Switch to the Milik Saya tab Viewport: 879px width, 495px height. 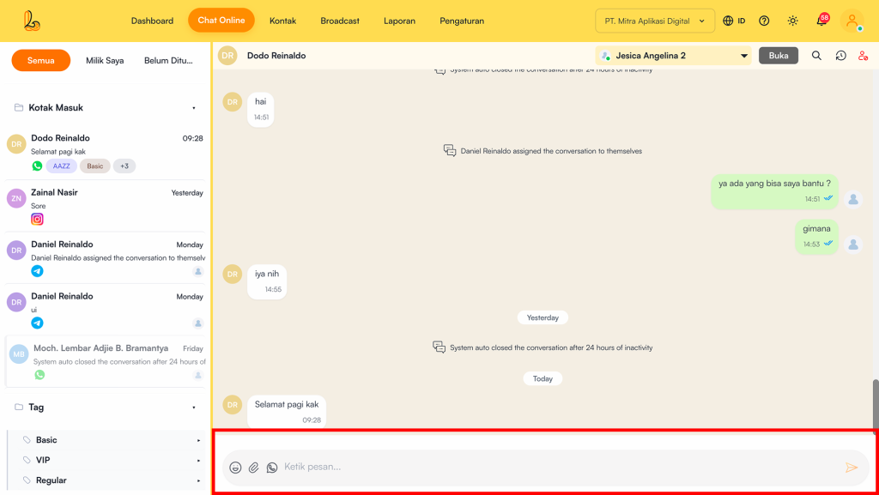(105, 61)
